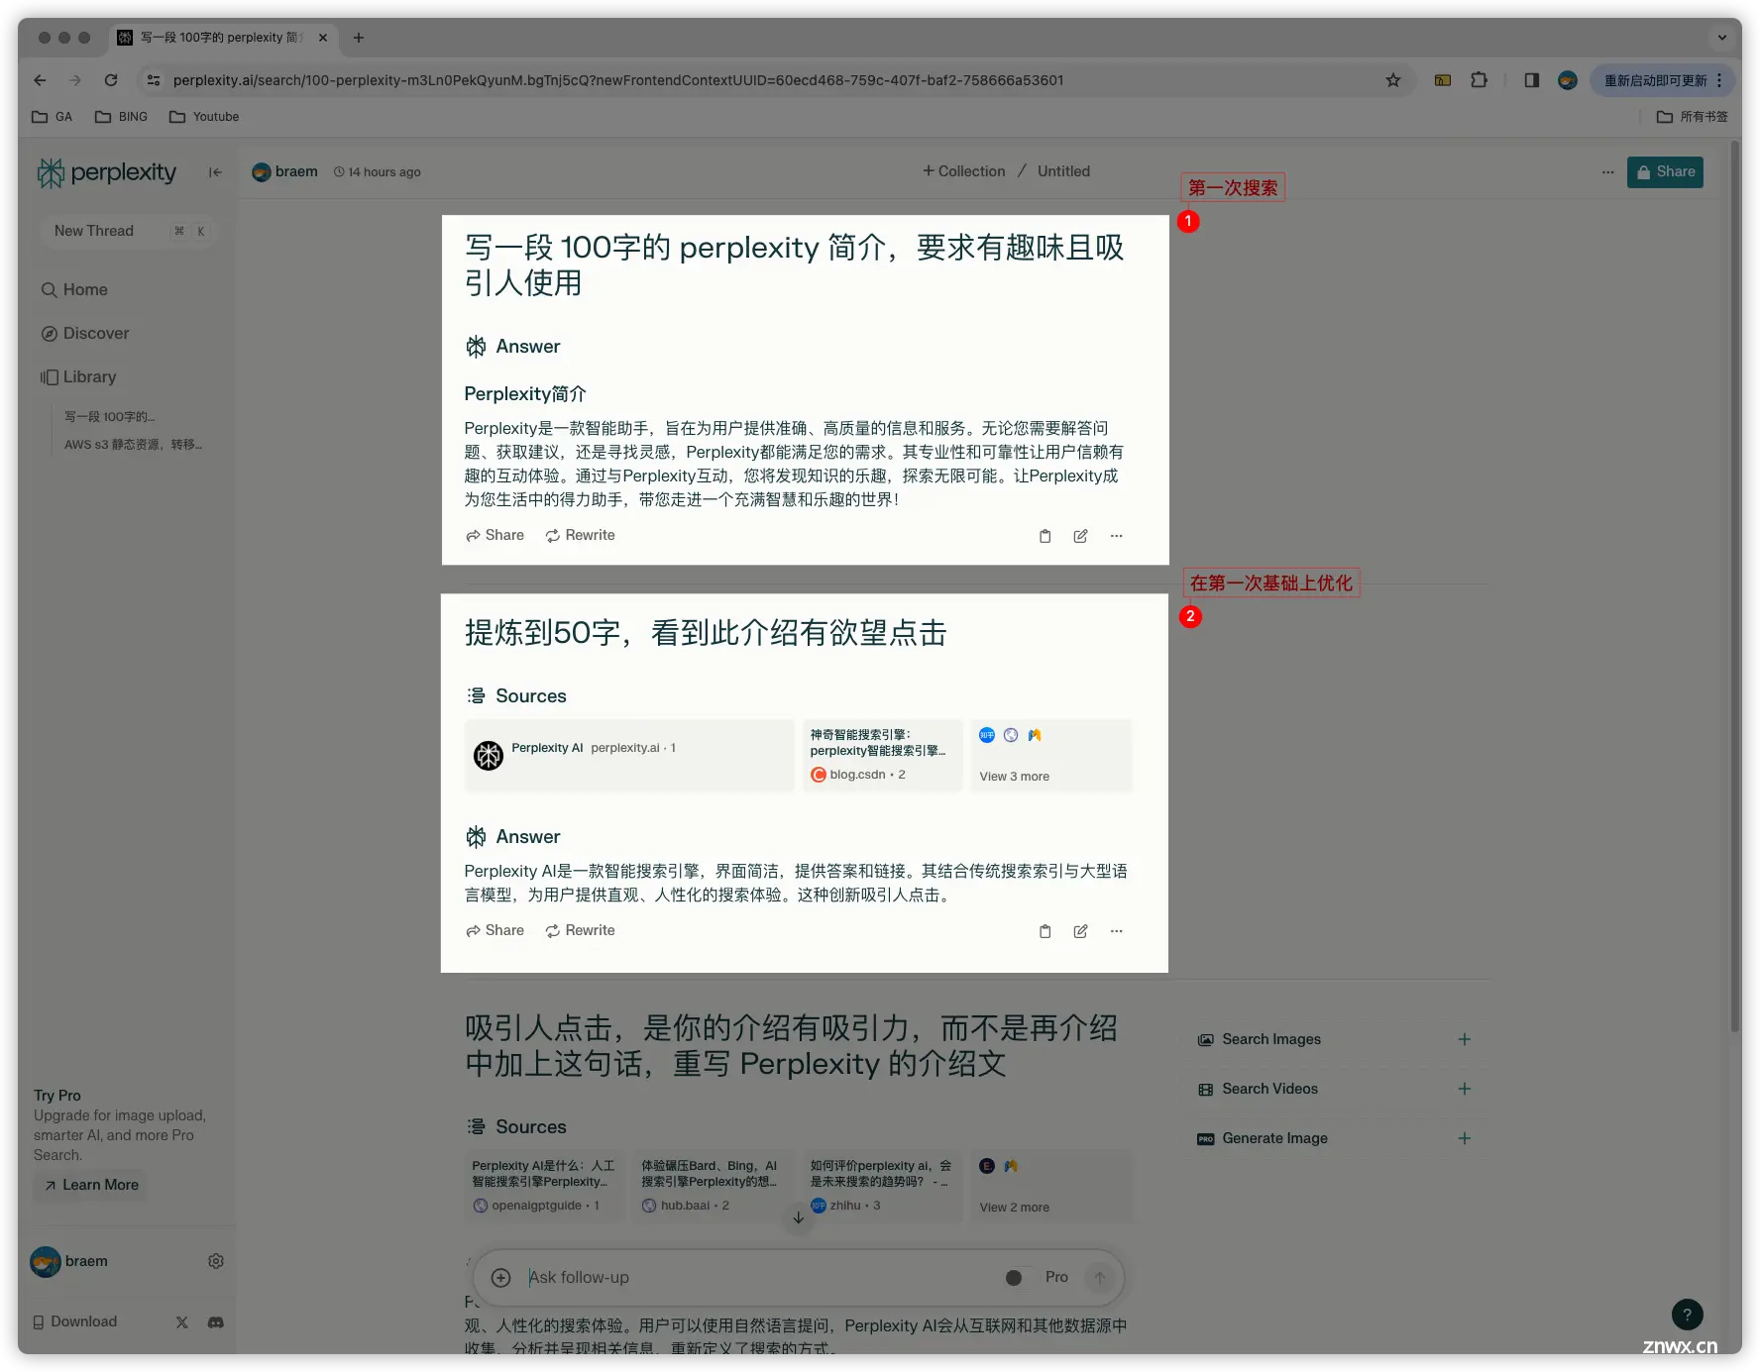1760x1372 pixels.
Task: Open the BING bookmarks folder
Action: 121,117
